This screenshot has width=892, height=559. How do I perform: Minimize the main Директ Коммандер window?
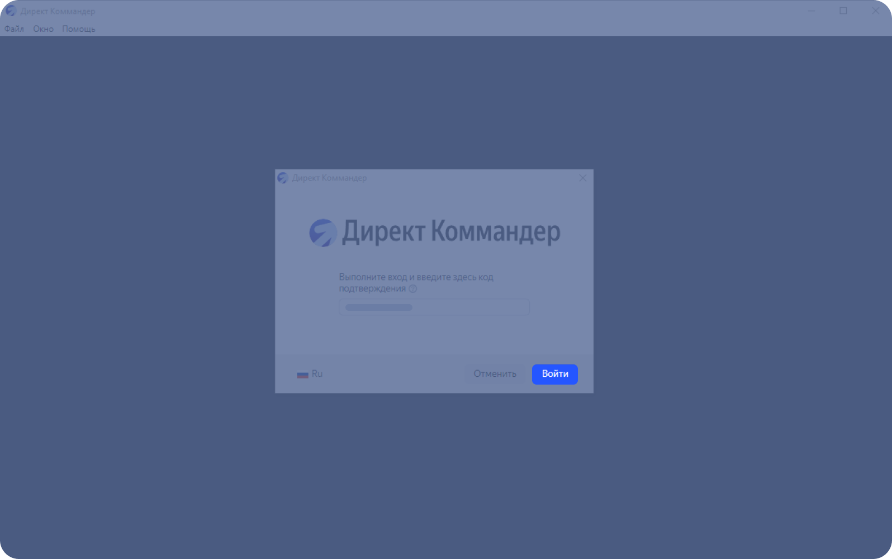coord(812,11)
